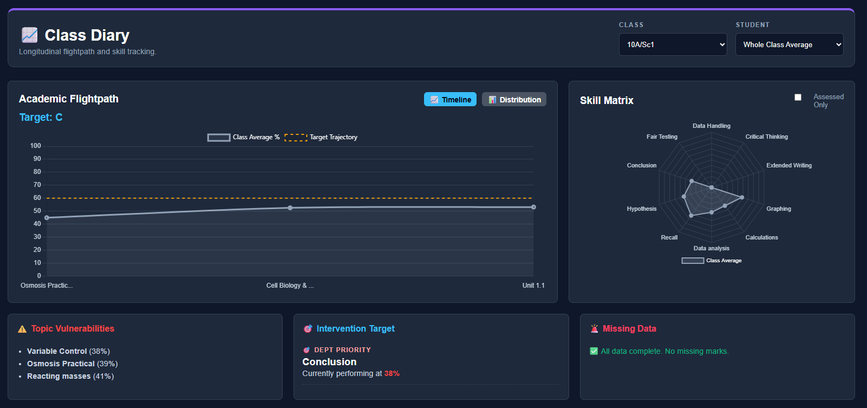Click the red 38% performance value
867x408 pixels.
coord(392,373)
